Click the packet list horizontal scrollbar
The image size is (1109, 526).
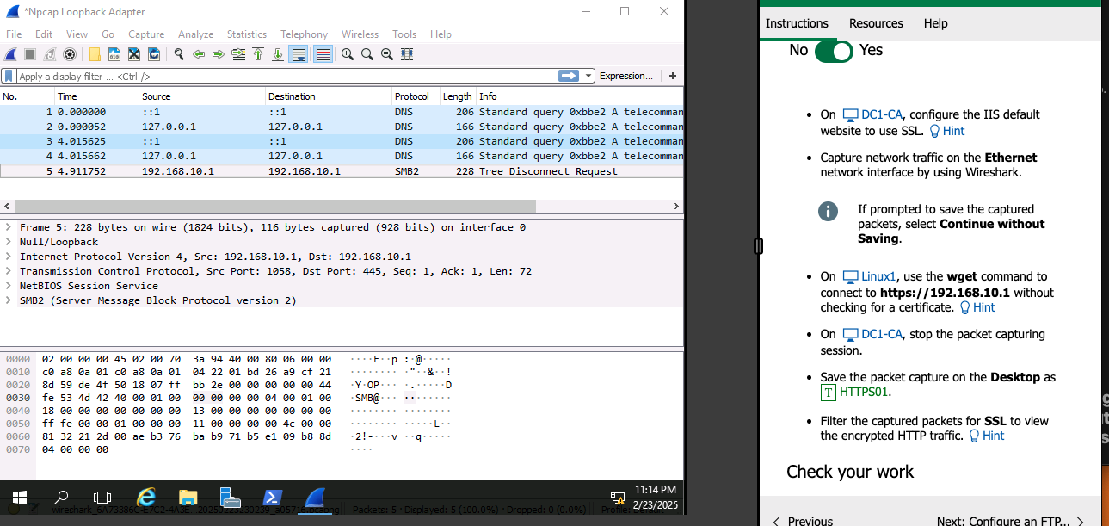pos(275,207)
